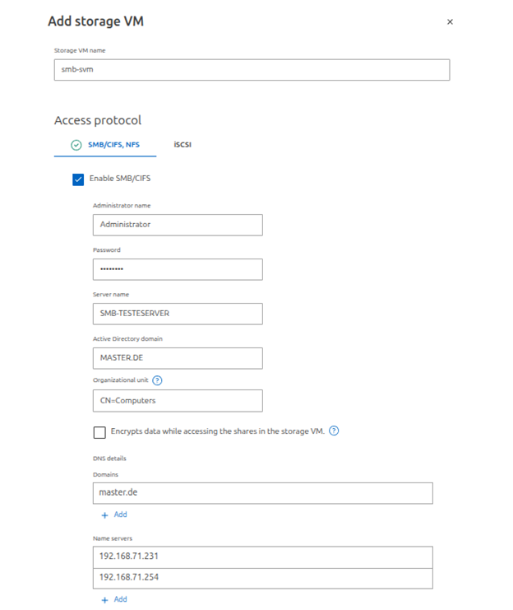Click into the Password field
The height and width of the screenshot is (610, 513).
(x=178, y=269)
